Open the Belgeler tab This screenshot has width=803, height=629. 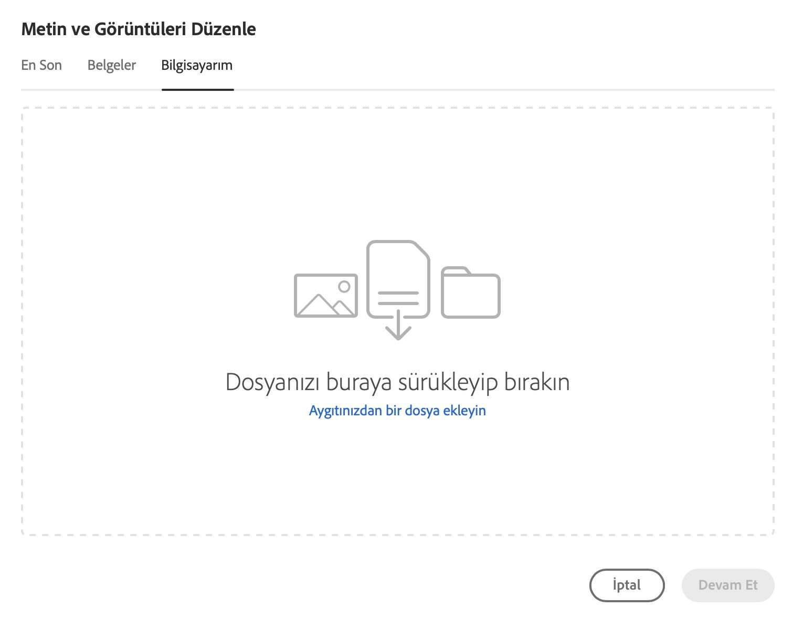[x=112, y=65]
